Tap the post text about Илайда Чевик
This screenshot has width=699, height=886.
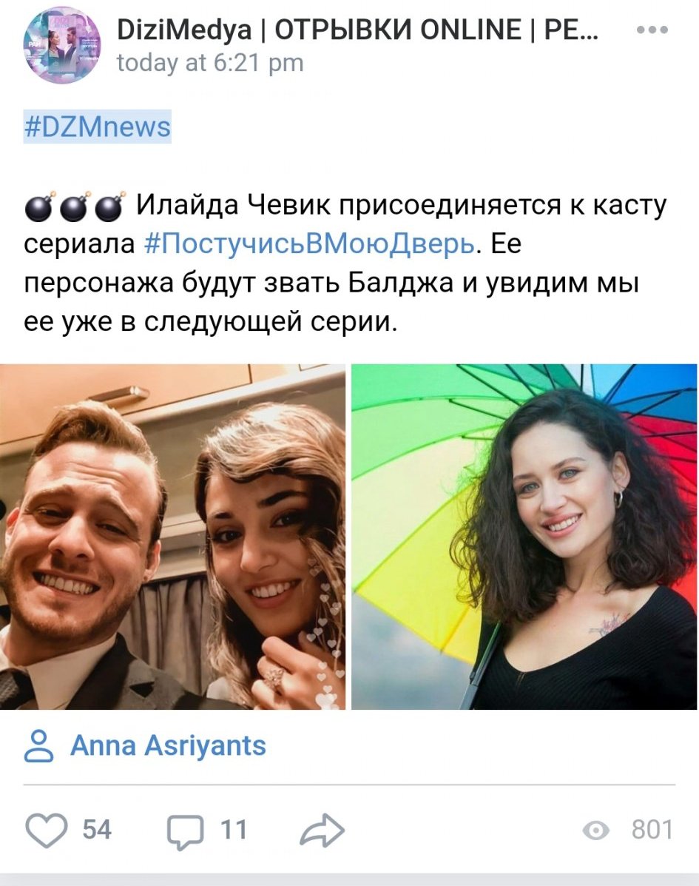(345, 264)
